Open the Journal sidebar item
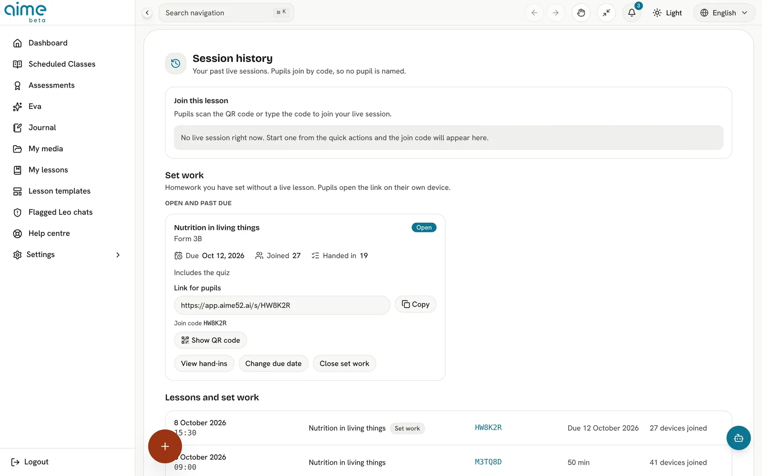This screenshot has height=476, width=762. click(x=42, y=128)
